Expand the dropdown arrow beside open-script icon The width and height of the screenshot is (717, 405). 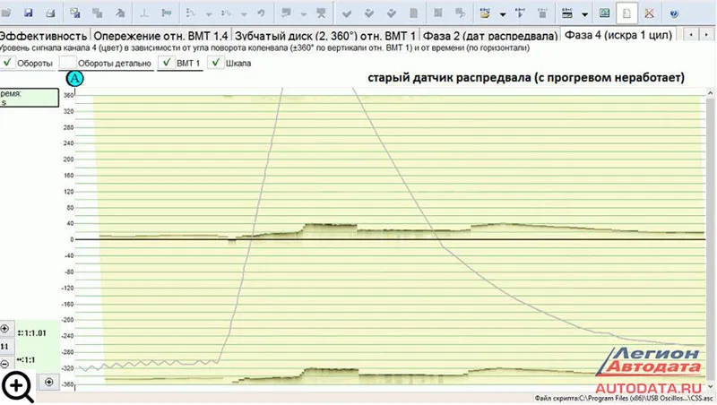pyautogui.click(x=503, y=13)
